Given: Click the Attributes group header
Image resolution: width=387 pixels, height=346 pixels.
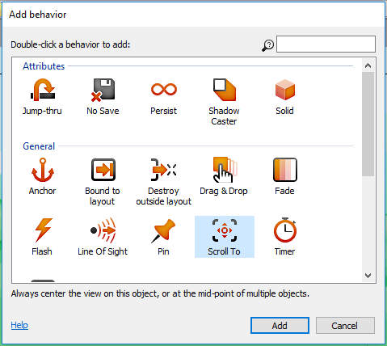Looking at the screenshot, I should (x=44, y=66).
